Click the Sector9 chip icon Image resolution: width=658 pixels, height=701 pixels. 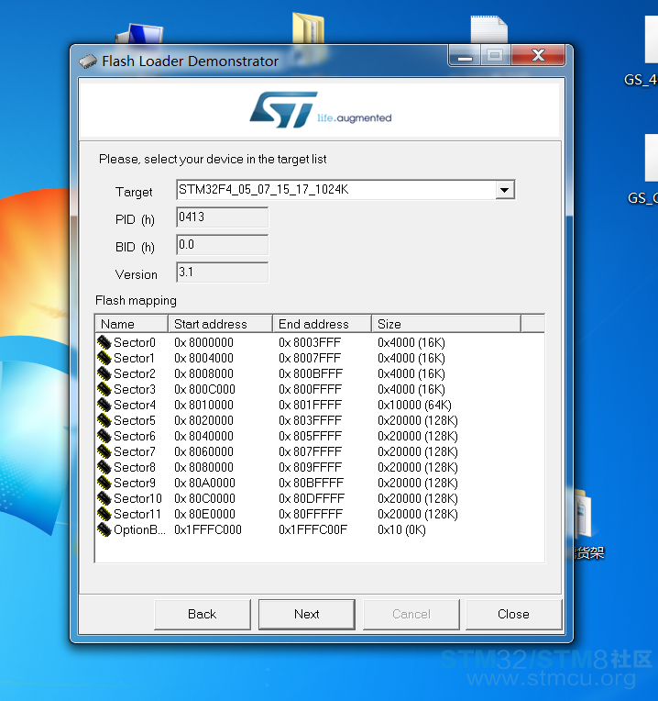(104, 484)
